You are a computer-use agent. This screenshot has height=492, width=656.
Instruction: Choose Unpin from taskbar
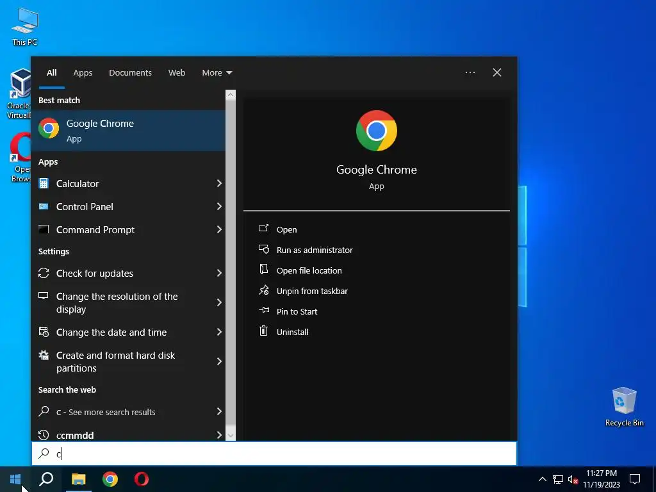[x=312, y=291]
